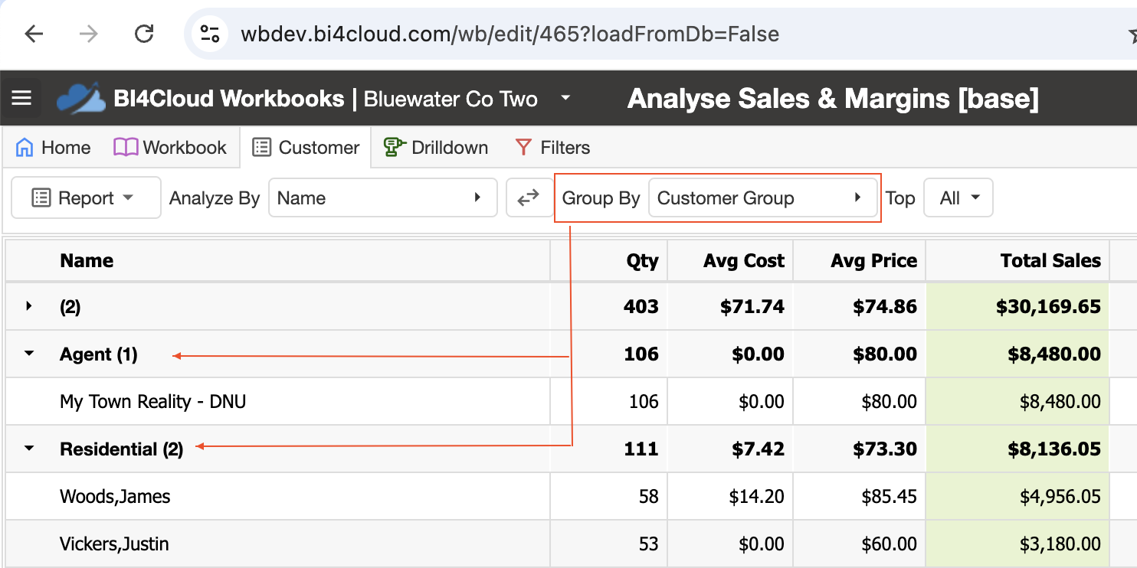
Task: Open the Report dropdown button
Action: pyautogui.click(x=86, y=198)
